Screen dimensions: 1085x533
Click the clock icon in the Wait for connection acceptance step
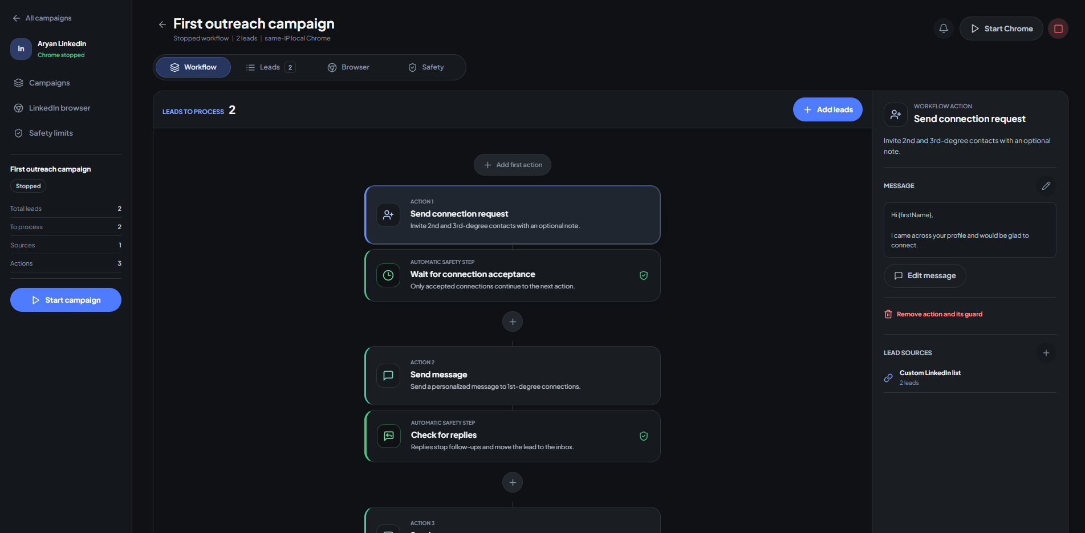click(x=388, y=275)
